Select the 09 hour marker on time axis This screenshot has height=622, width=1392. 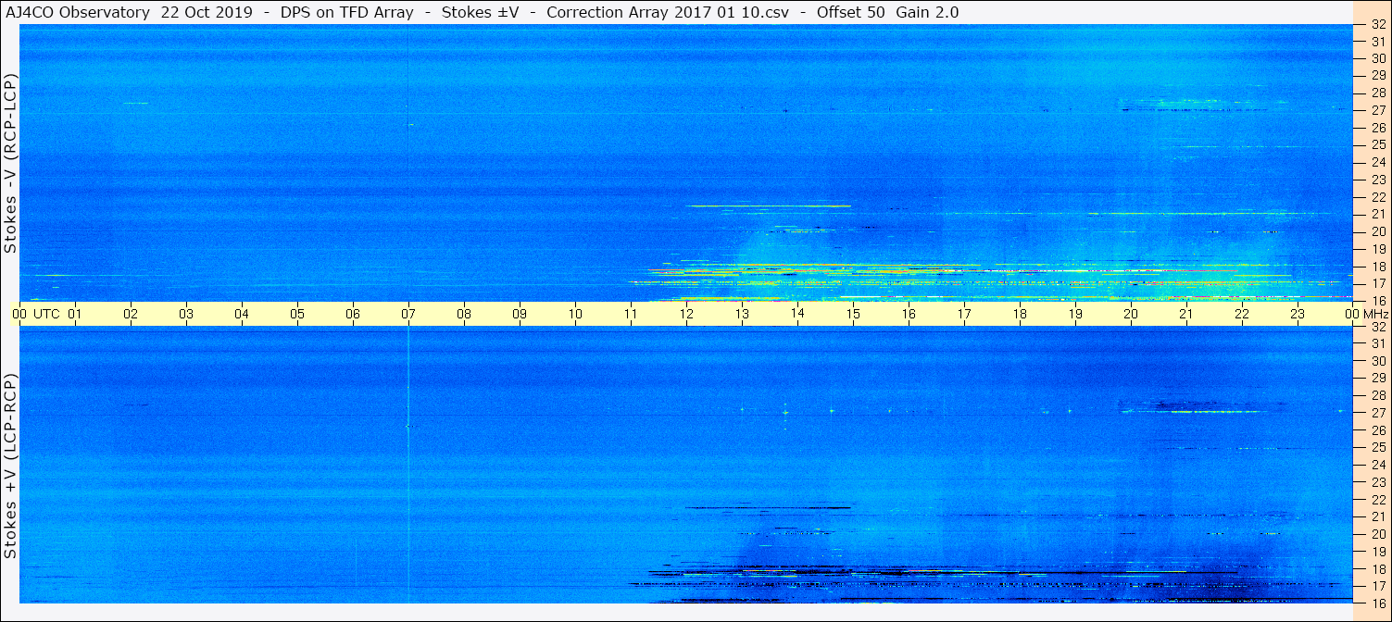pos(520,314)
